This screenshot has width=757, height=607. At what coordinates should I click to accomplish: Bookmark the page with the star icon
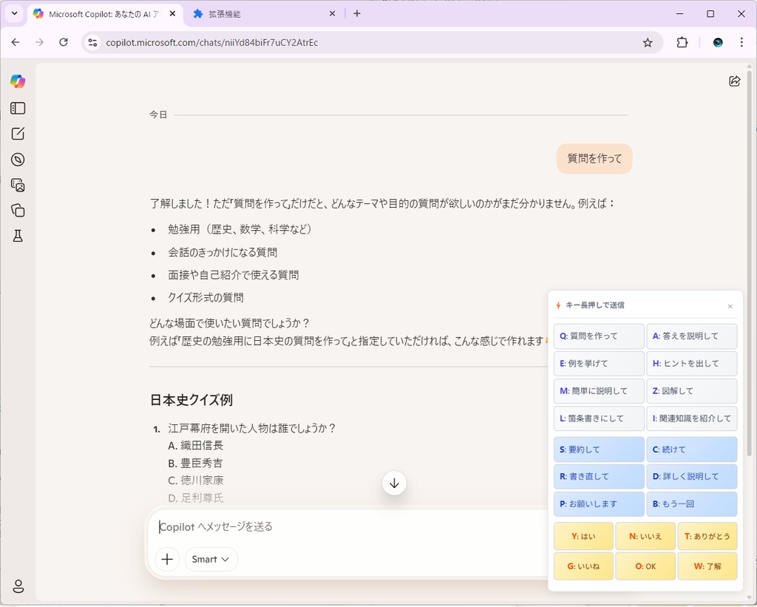648,42
